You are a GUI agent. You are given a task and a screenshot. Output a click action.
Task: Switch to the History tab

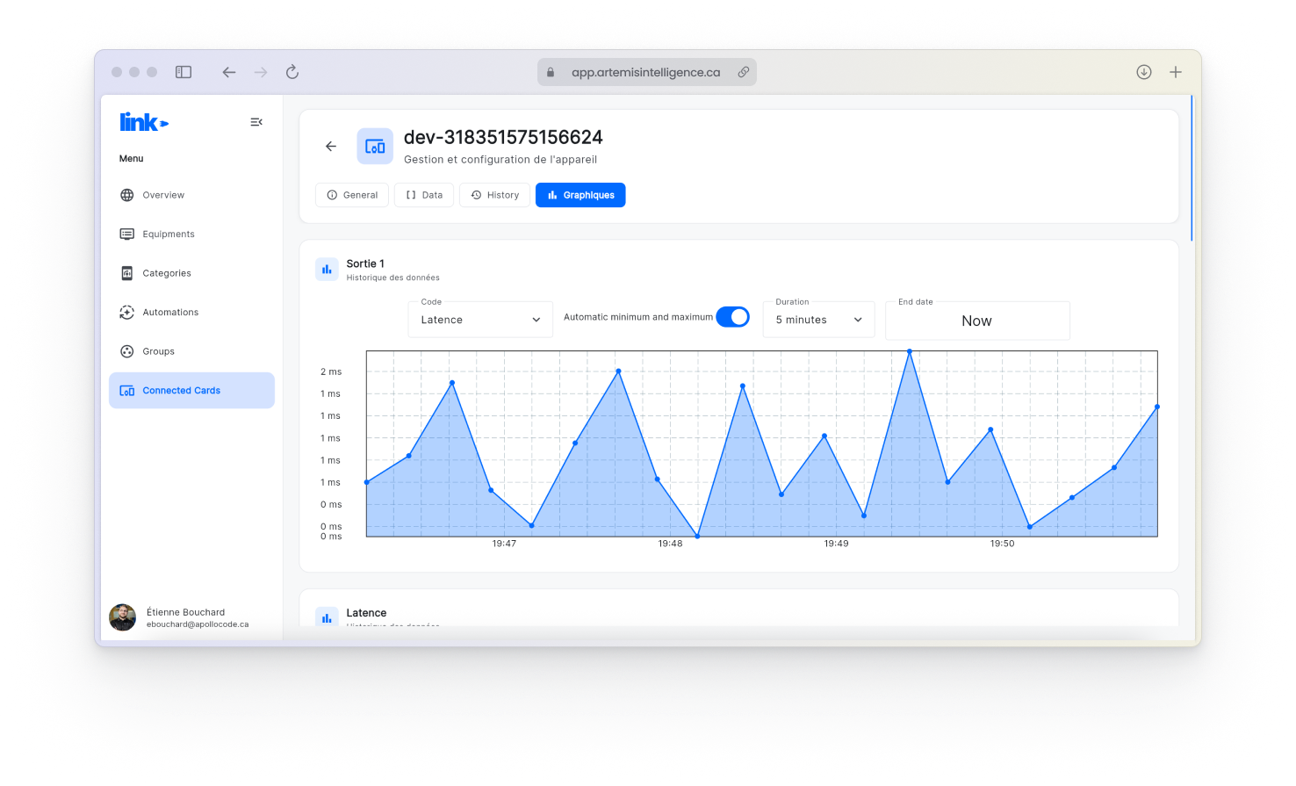tap(494, 194)
